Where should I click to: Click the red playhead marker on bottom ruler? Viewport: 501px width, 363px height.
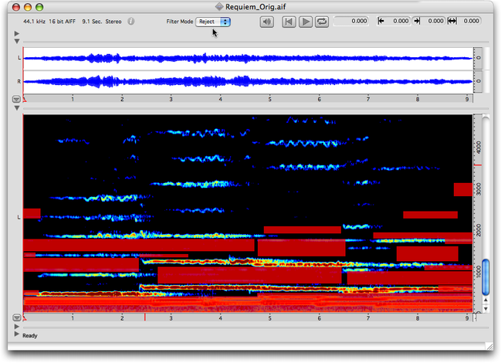click(144, 317)
